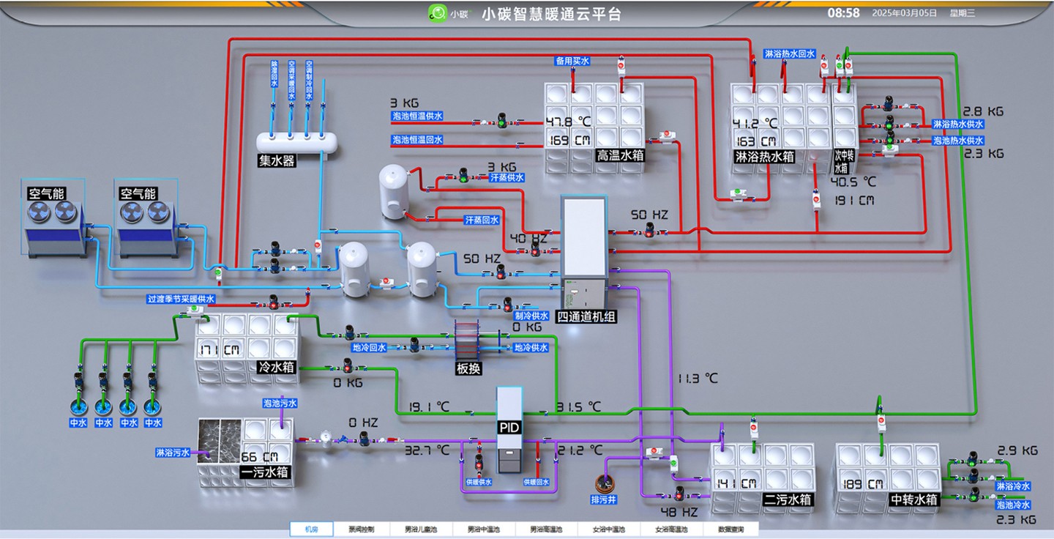Click the 集水器 water collector
The width and height of the screenshot is (1054, 539).
click(x=297, y=142)
